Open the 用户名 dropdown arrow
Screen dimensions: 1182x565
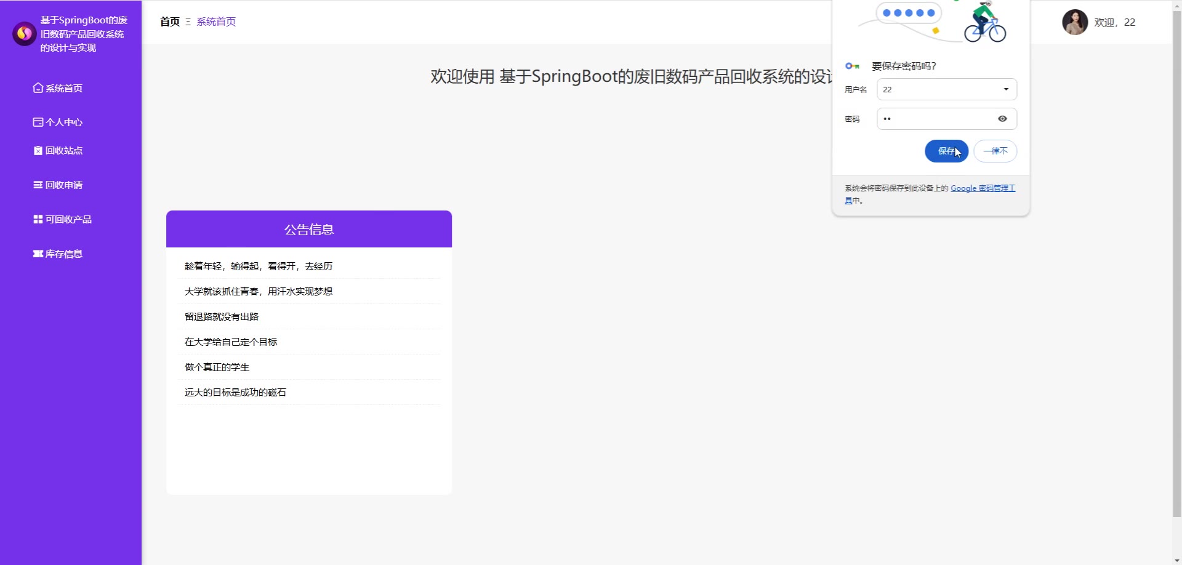click(x=1006, y=89)
